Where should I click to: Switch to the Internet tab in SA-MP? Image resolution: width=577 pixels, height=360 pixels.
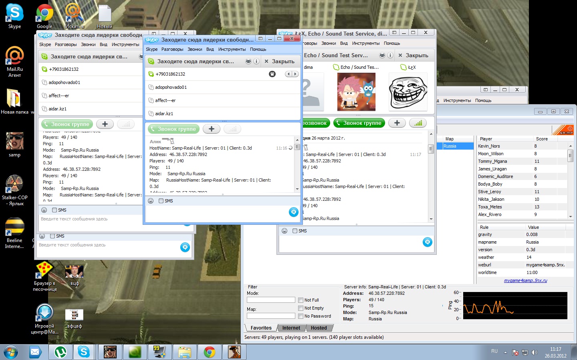pos(291,328)
